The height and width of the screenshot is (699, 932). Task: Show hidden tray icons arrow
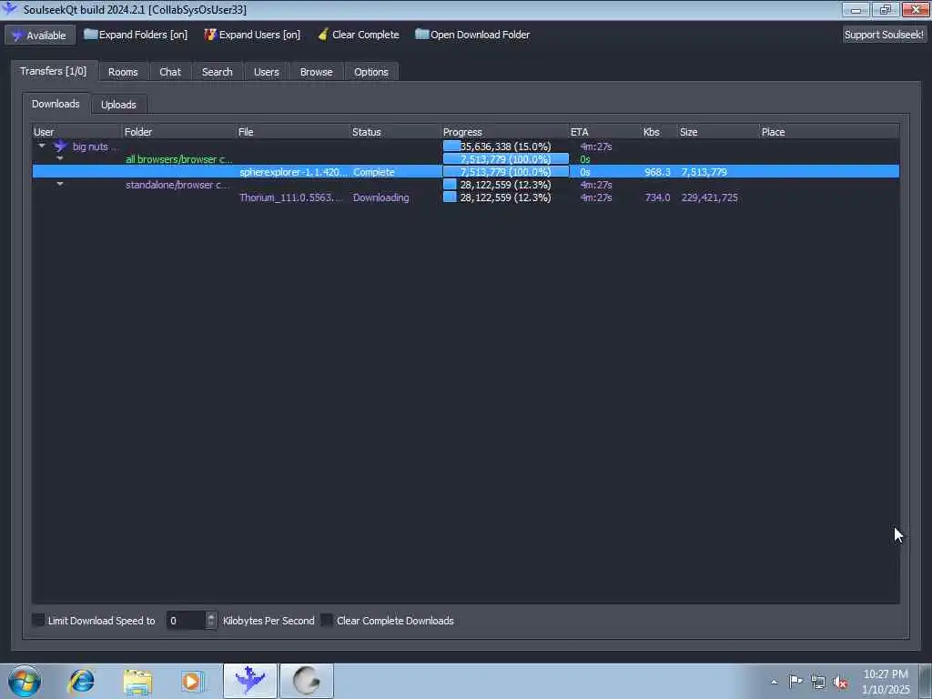[774, 682]
